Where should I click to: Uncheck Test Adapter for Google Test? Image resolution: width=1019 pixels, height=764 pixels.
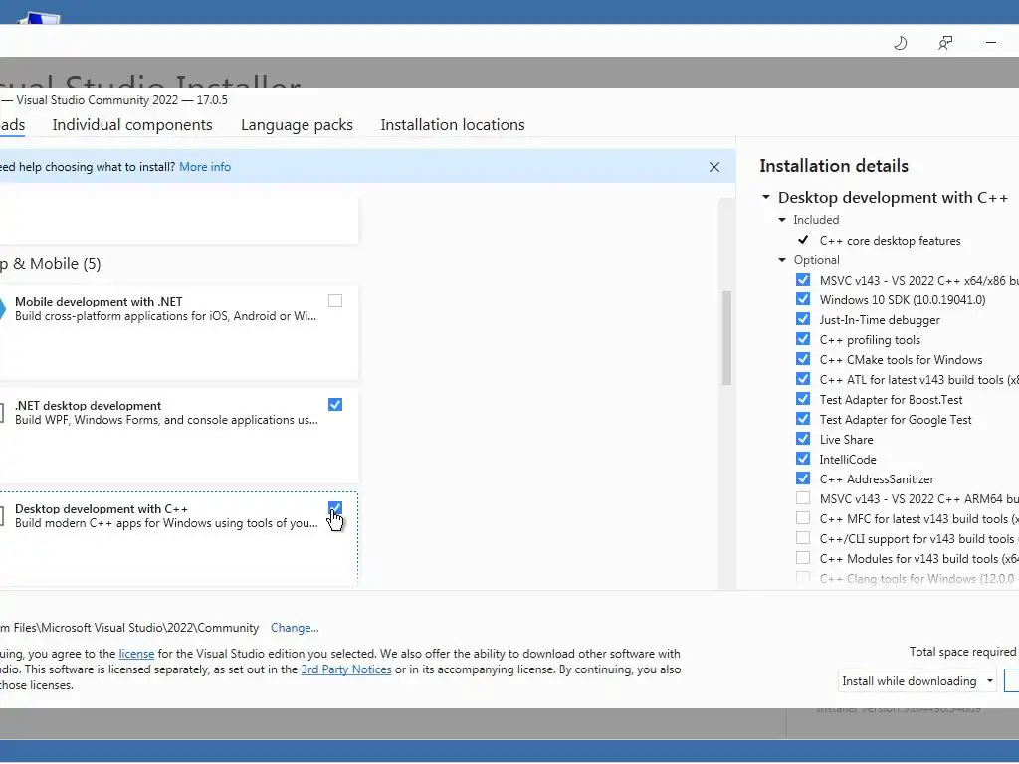click(803, 419)
